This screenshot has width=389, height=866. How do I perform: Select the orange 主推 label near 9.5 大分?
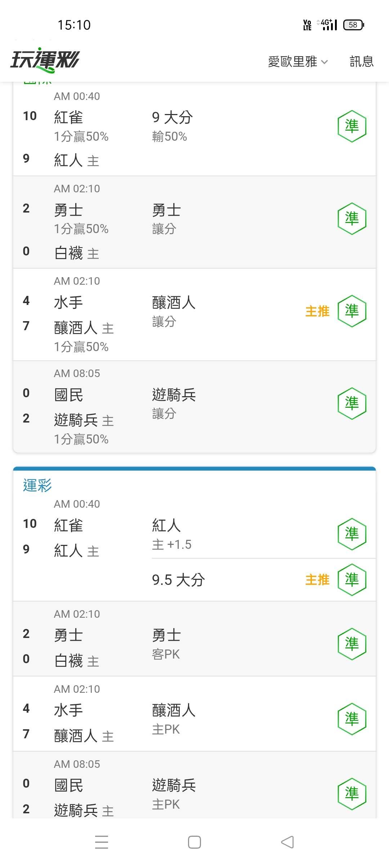(x=317, y=580)
